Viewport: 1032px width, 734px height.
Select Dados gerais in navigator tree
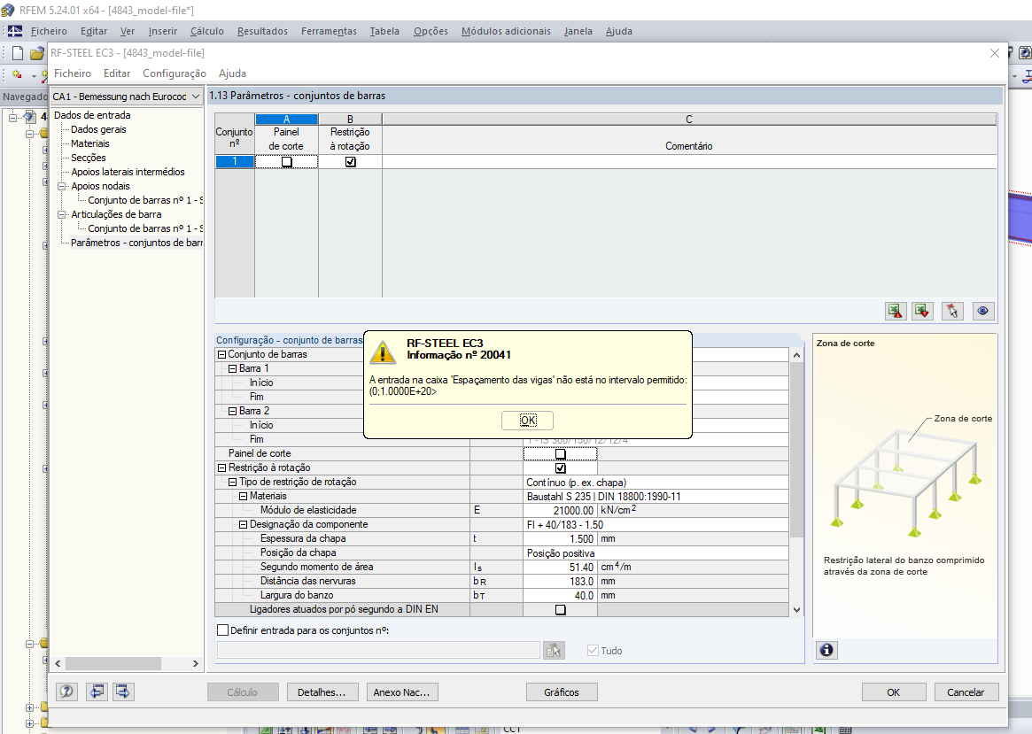click(98, 129)
